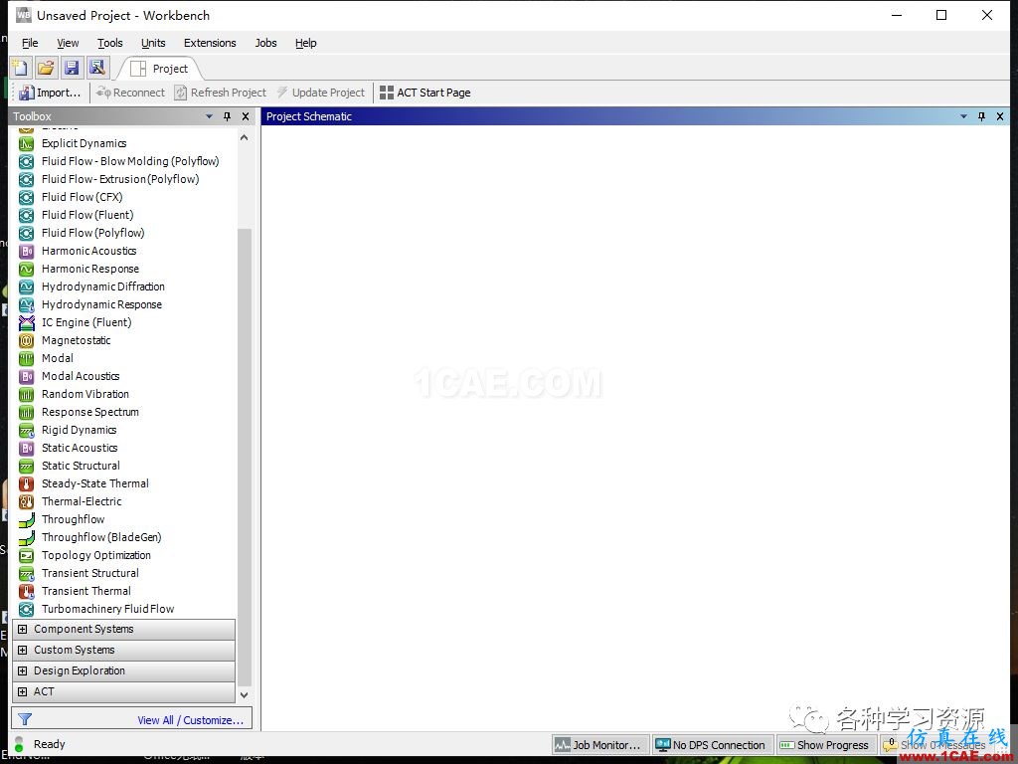Open the Jobs menu
The image size is (1018, 764).
(265, 43)
